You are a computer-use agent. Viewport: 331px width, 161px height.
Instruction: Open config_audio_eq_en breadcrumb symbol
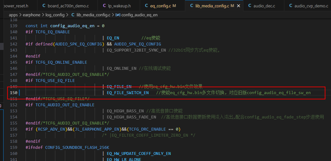[139, 15]
